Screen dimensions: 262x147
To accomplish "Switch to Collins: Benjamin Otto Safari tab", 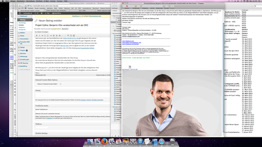I will coord(56,11).
